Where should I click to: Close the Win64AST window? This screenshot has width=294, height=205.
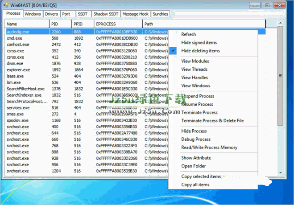tap(279, 5)
